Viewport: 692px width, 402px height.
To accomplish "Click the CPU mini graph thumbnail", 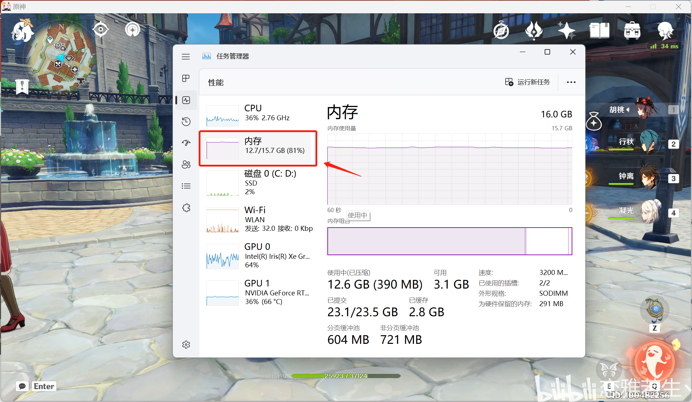I will point(223,116).
